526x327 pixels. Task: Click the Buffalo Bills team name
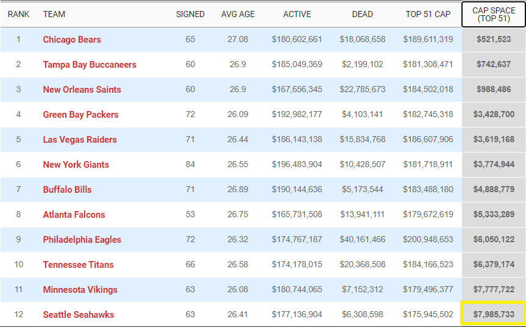[x=67, y=190]
